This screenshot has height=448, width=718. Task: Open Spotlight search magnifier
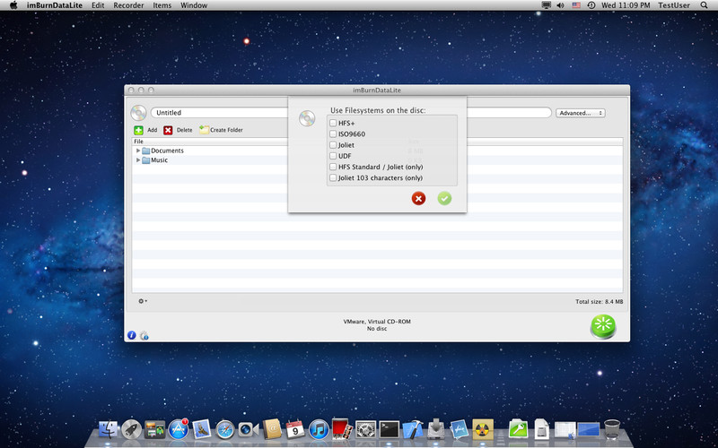pos(704,5)
